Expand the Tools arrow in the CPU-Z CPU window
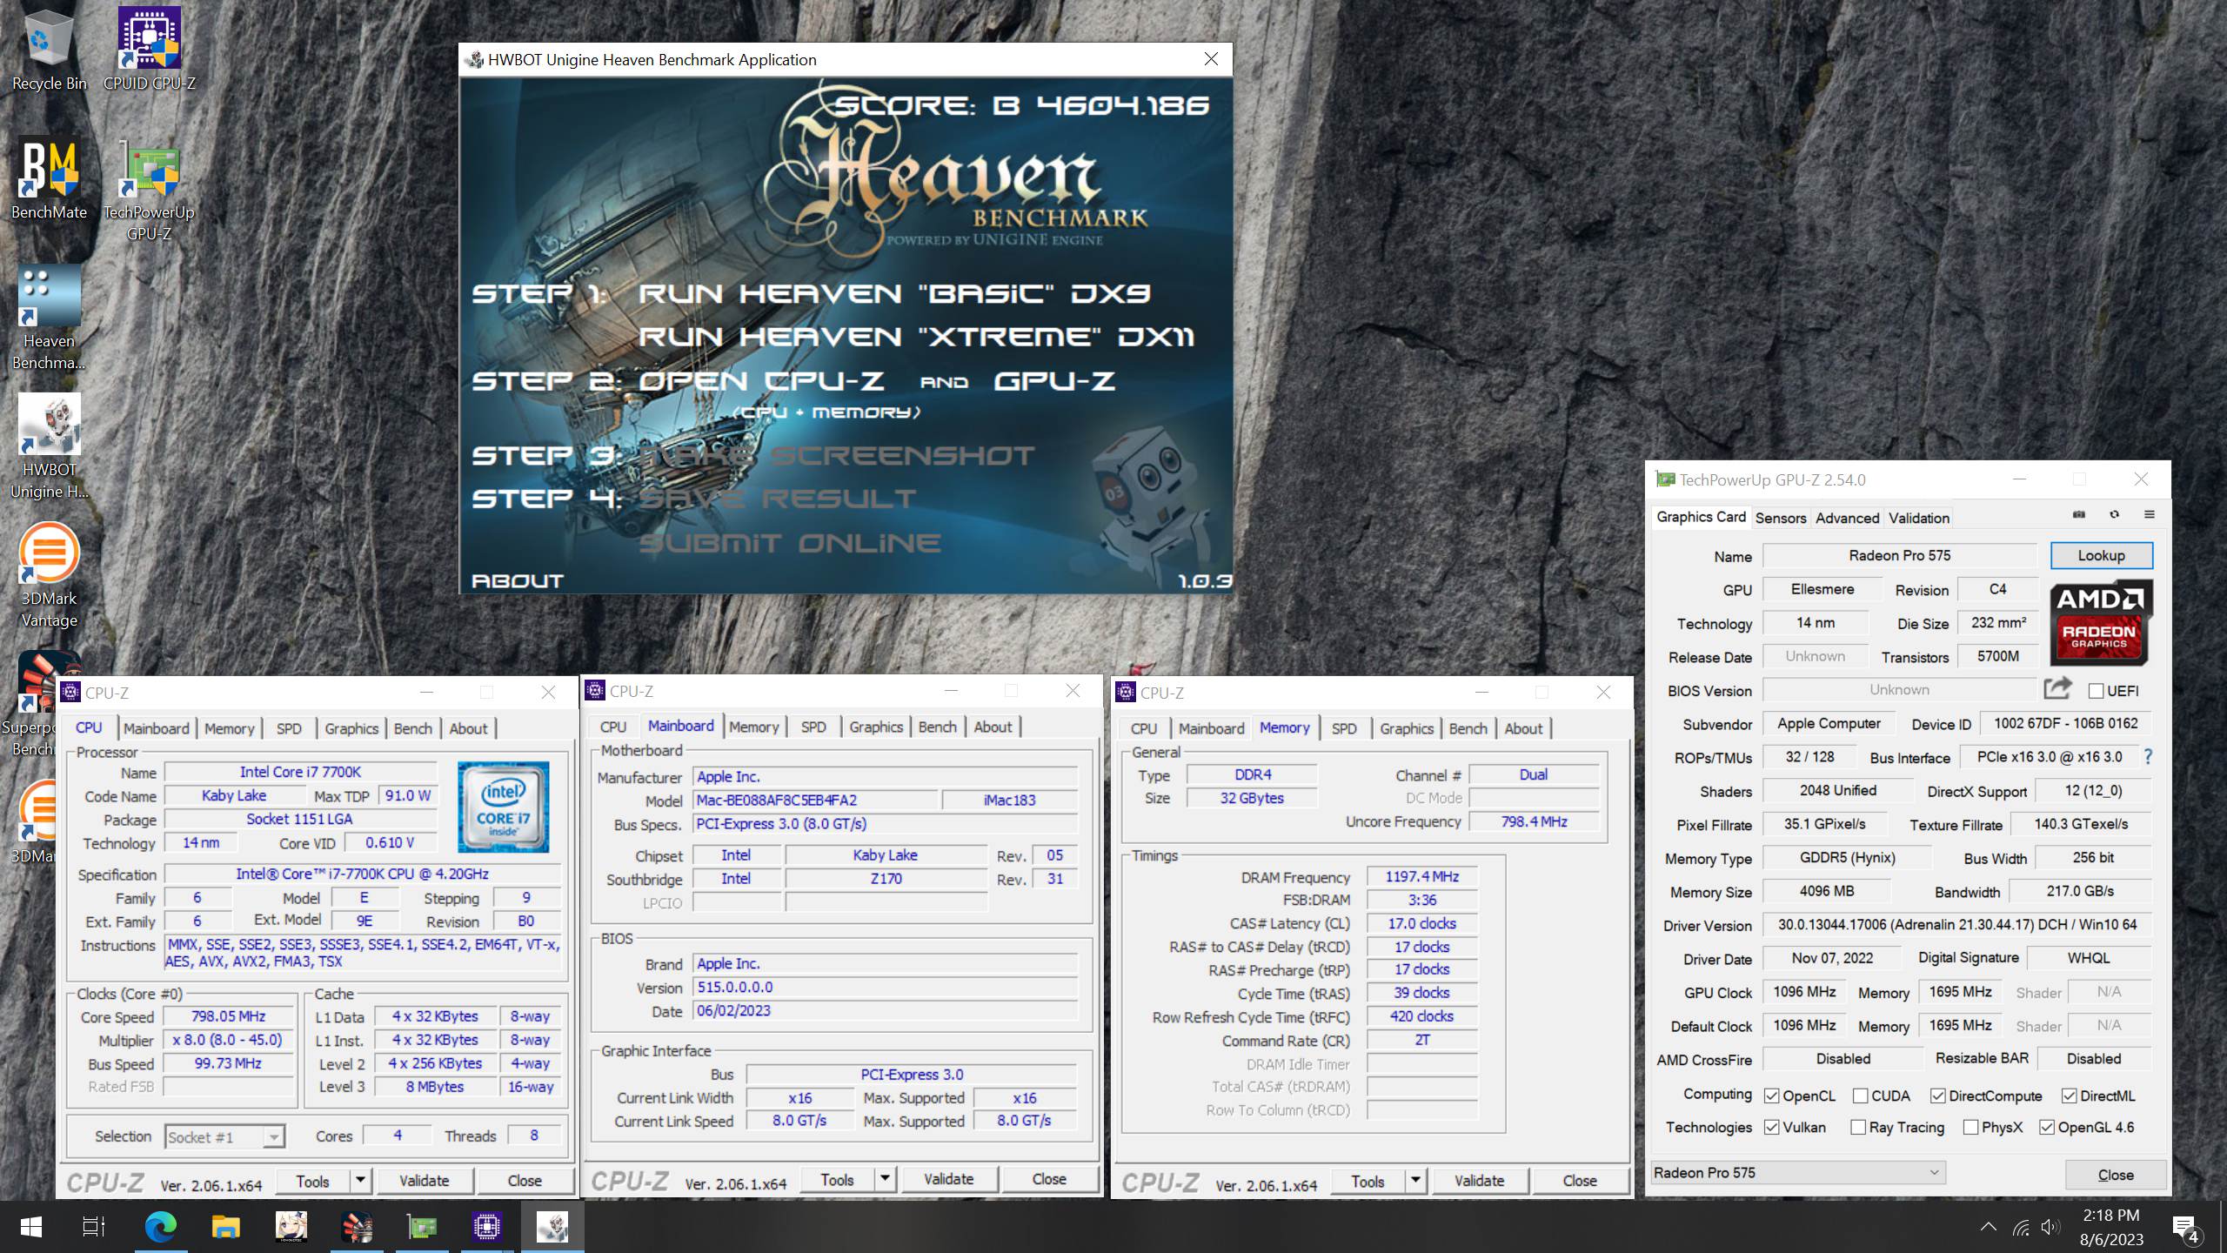Image resolution: width=2227 pixels, height=1253 pixels. [x=360, y=1181]
